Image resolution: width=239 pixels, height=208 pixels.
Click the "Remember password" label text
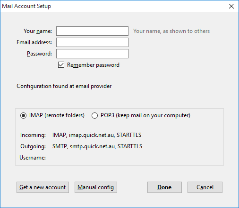tap(93, 65)
